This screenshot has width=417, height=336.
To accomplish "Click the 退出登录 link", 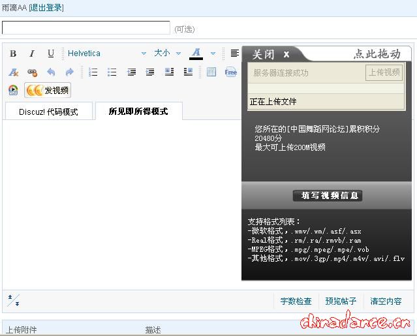I will click(x=46, y=8).
